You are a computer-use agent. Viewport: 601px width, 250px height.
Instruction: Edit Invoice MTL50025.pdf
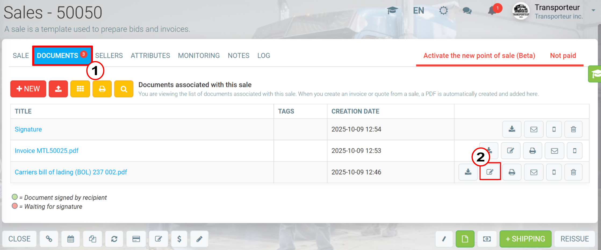(x=510, y=151)
